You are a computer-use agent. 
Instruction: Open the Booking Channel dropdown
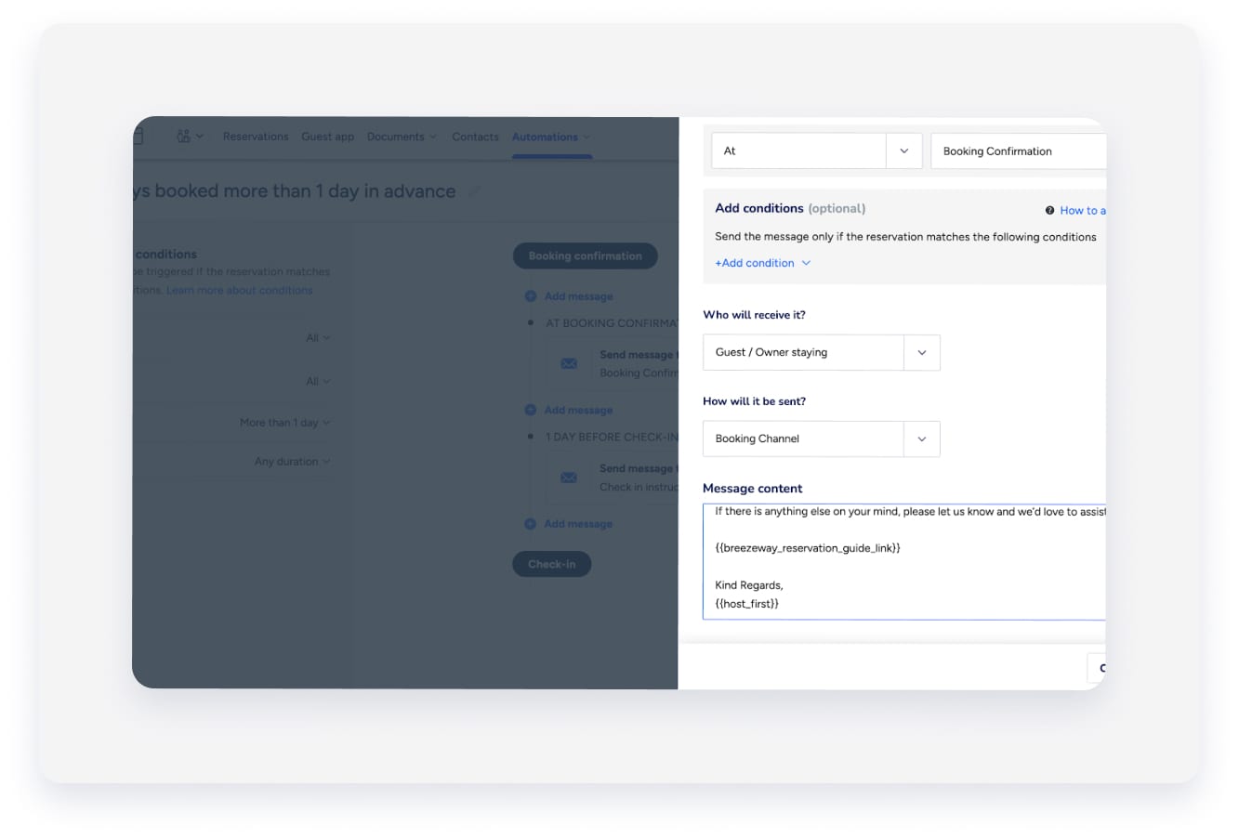coord(822,439)
